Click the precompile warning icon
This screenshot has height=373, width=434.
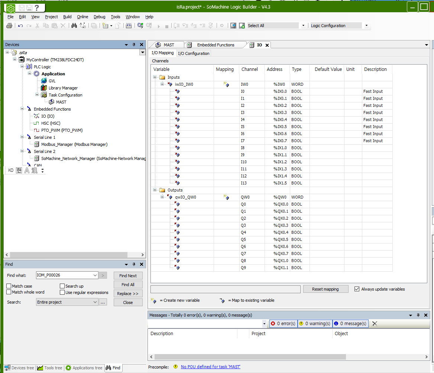(x=175, y=367)
